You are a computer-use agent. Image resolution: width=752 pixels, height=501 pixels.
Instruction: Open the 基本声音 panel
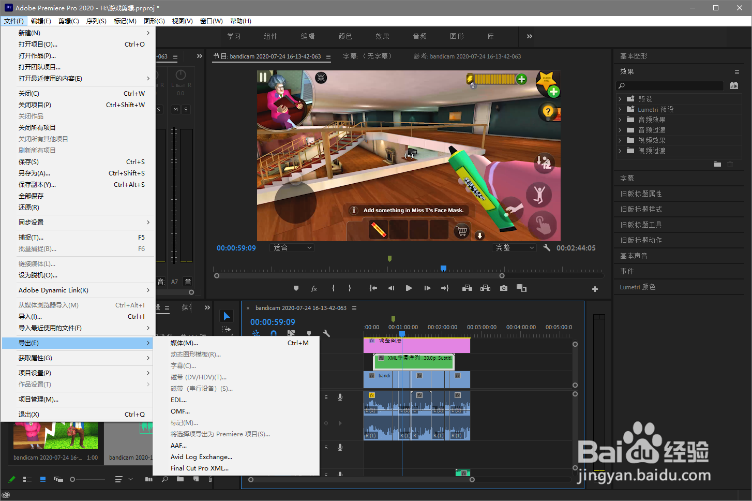click(x=634, y=256)
